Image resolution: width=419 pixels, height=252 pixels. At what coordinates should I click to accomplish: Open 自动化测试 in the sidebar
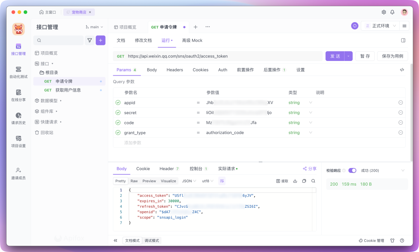(19, 73)
